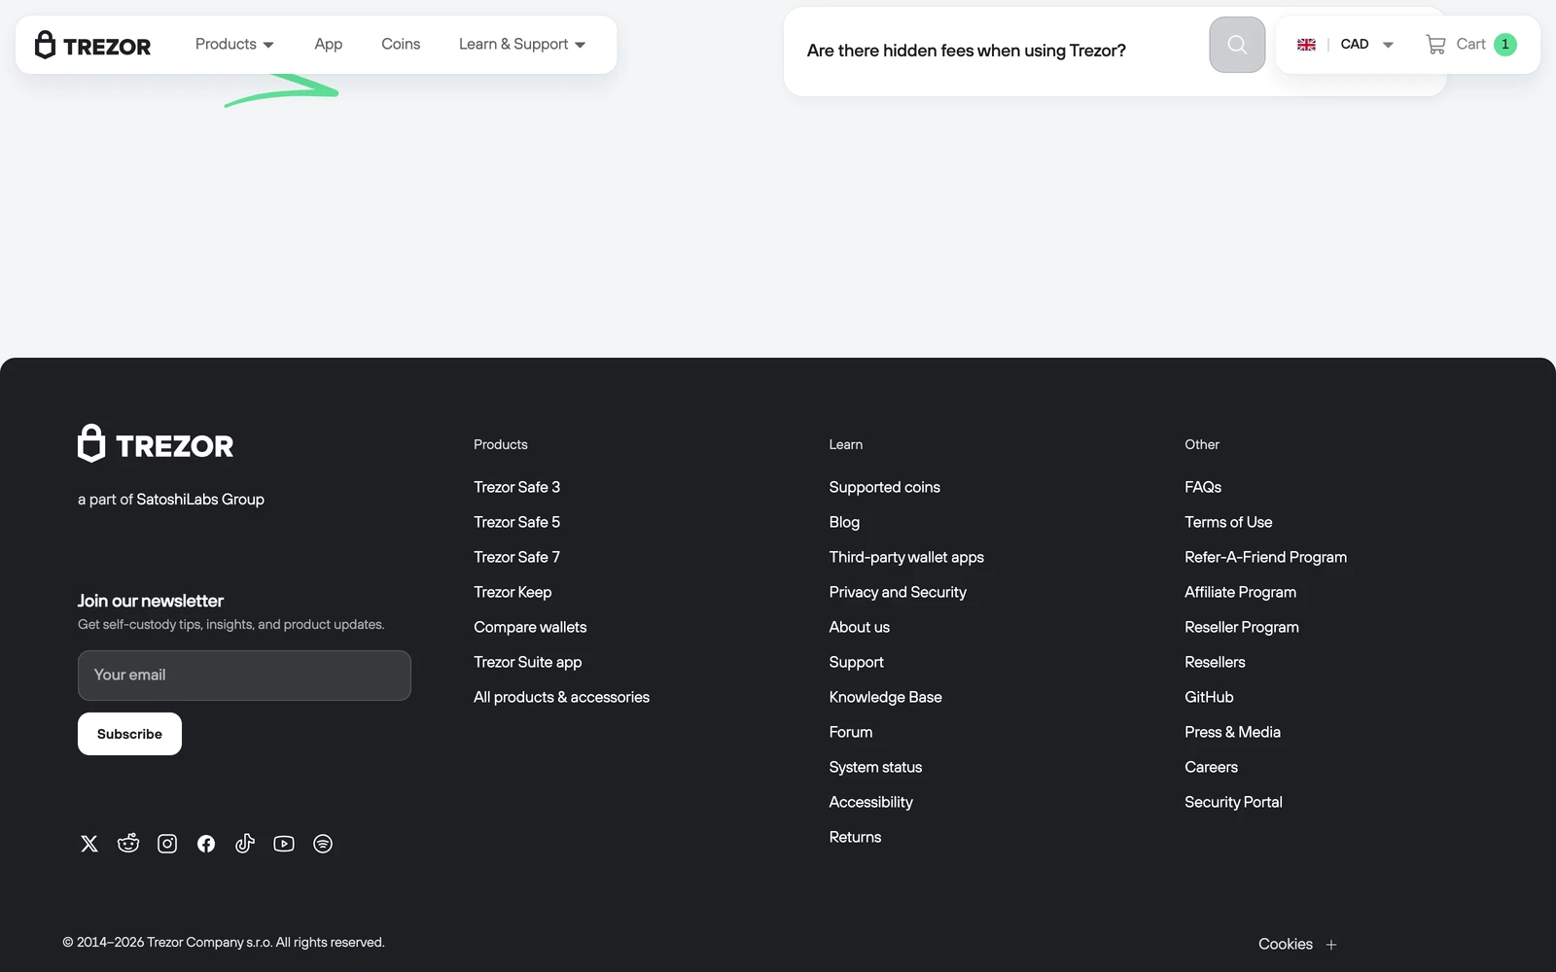Image resolution: width=1556 pixels, height=972 pixels.
Task: Open Trezor's Instagram icon
Action: (x=167, y=844)
